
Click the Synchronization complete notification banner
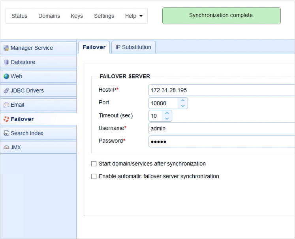pyautogui.click(x=221, y=16)
